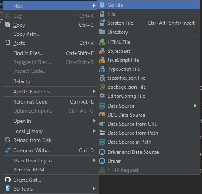Select JavaScript File menu entry
202x194 pixels.
pyautogui.click(x=149, y=60)
